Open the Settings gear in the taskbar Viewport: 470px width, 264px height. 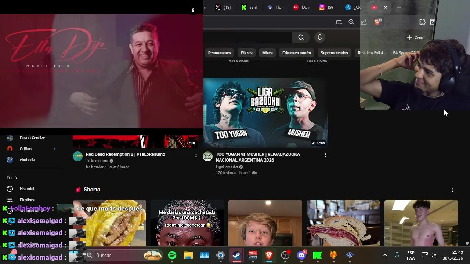tap(221, 255)
